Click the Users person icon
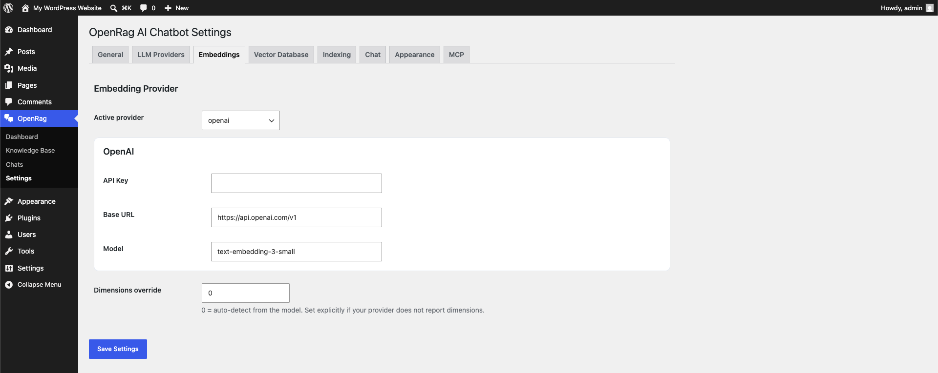 9,235
